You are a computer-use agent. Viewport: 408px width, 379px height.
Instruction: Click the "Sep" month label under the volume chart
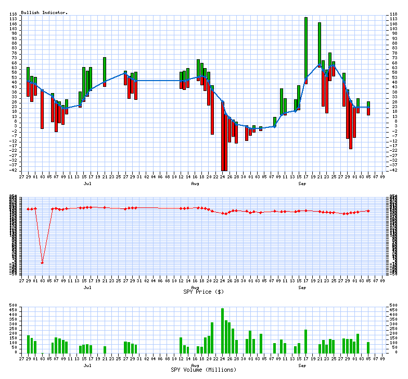click(302, 365)
